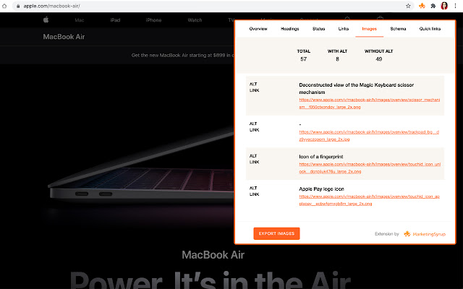Switch to the Quick links tab

pyautogui.click(x=430, y=29)
